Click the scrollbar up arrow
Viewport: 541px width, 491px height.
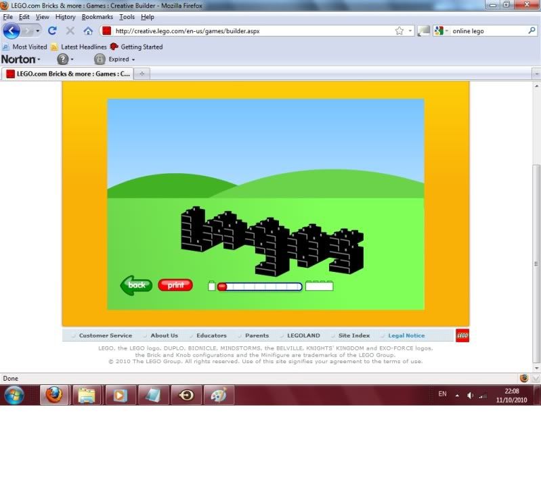tap(536, 86)
